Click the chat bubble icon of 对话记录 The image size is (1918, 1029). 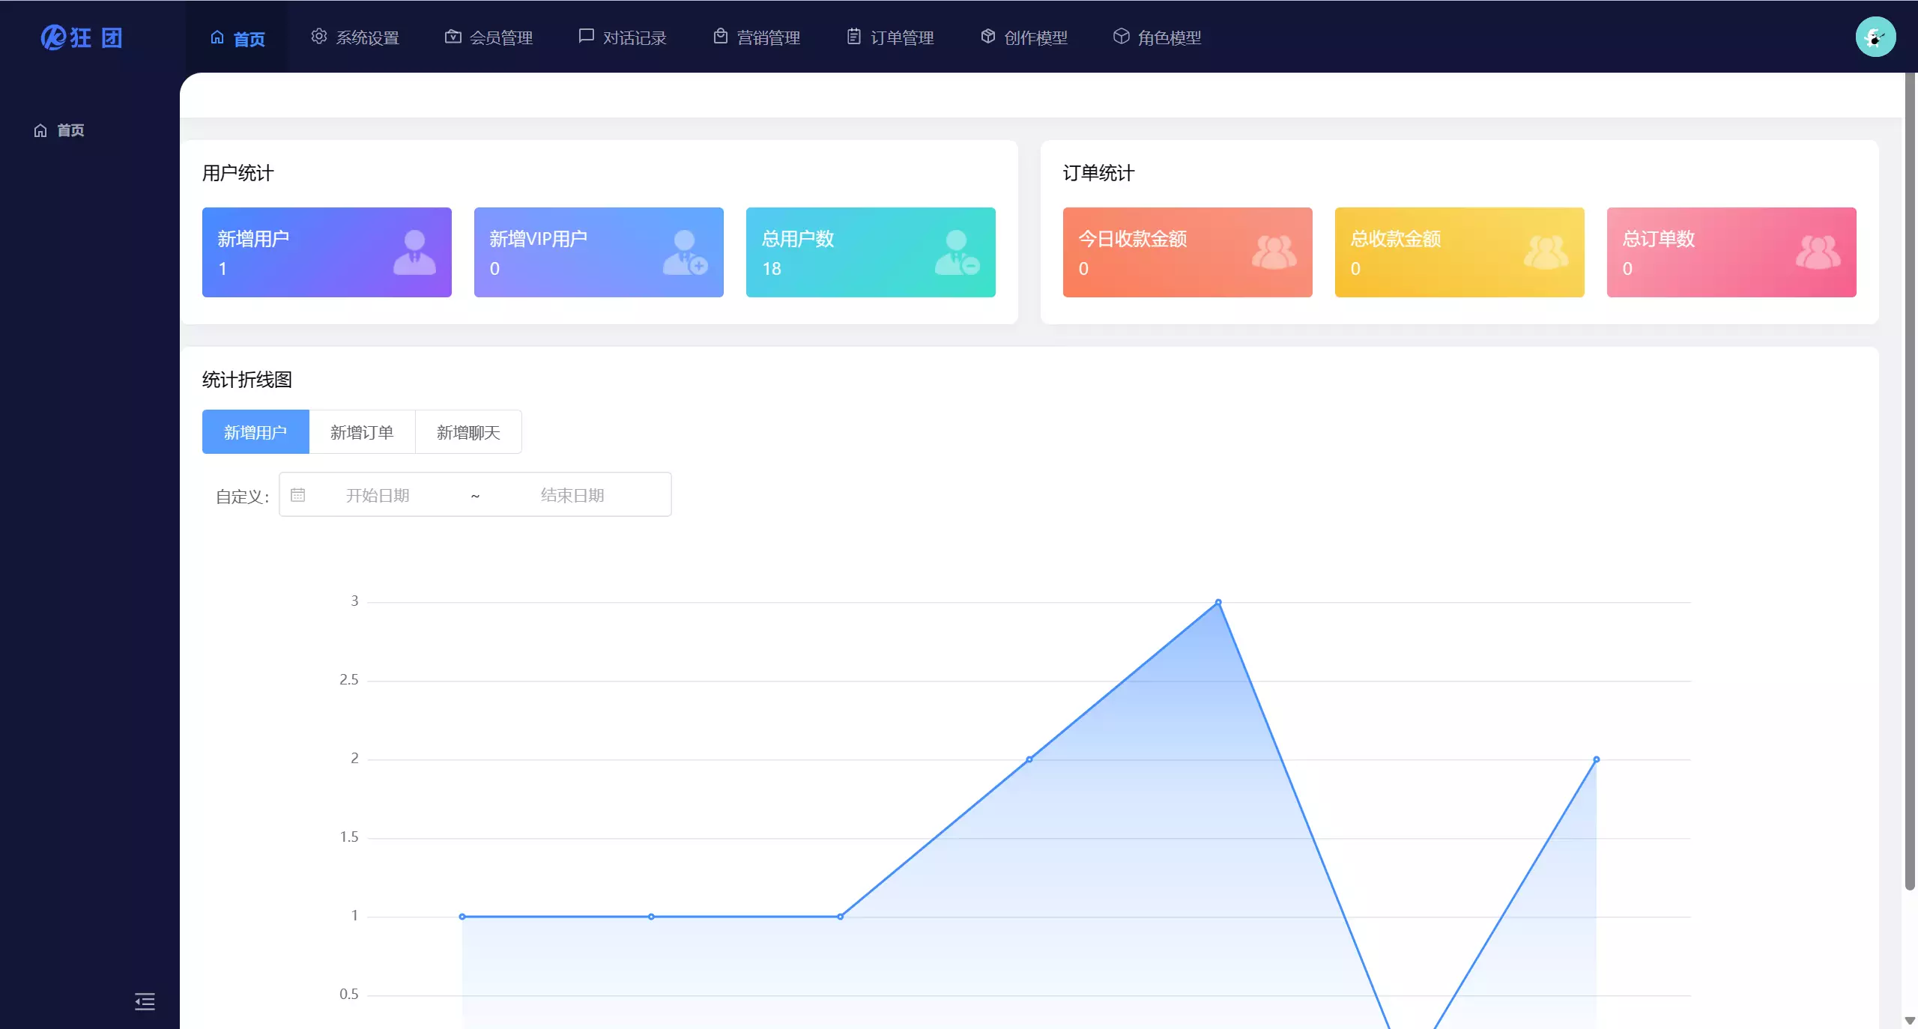(x=587, y=36)
